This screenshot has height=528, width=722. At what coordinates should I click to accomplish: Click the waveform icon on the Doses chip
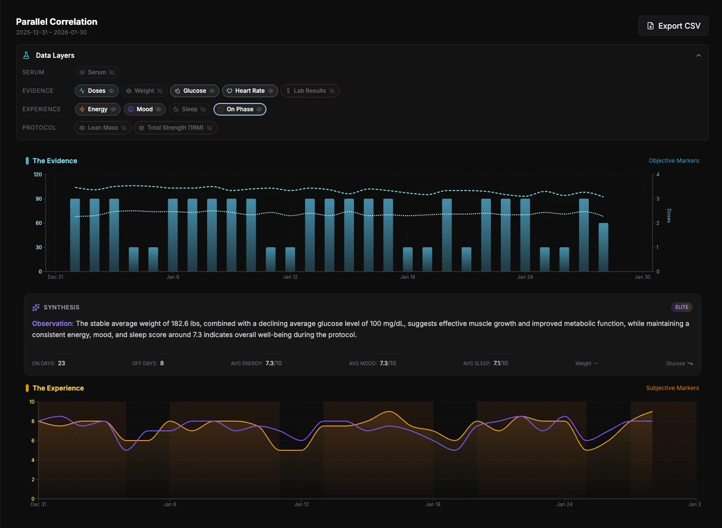(x=82, y=90)
